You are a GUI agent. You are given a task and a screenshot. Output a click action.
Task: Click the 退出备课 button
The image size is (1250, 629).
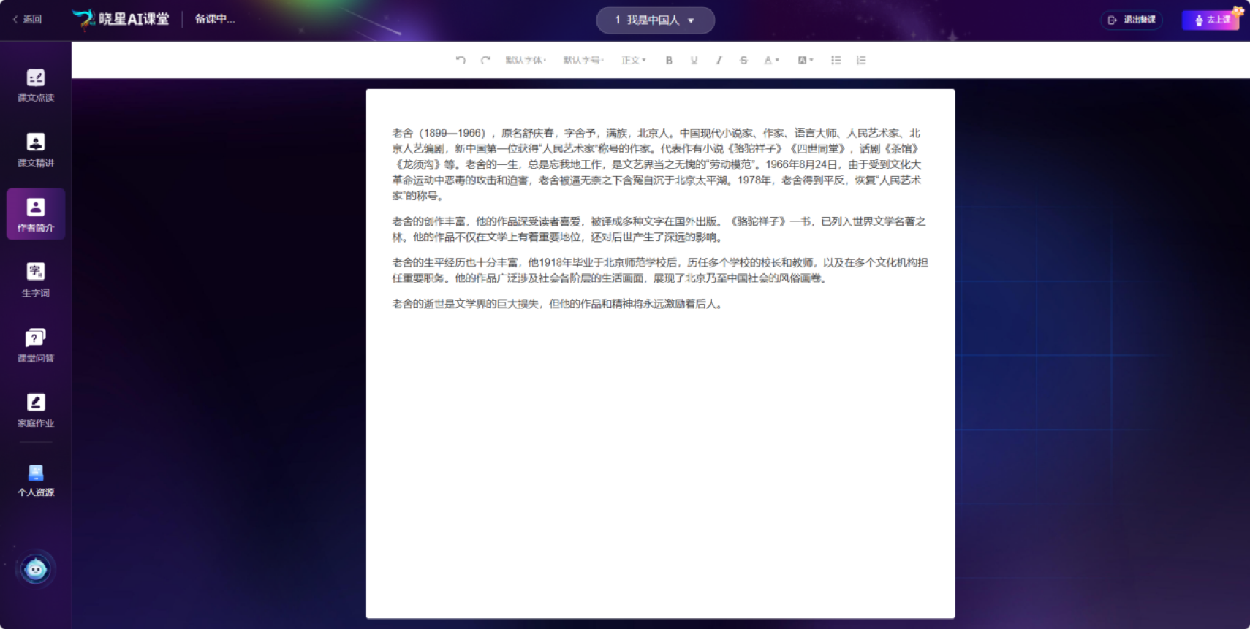pos(1132,20)
